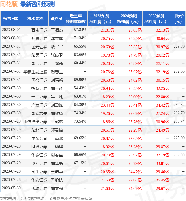
Task: Select the 2024预测净利润 column header
Action: click(129, 18)
